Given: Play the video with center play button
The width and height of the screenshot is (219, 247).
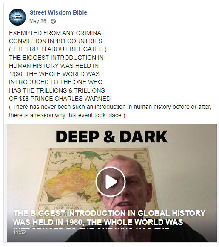Looking at the screenshot, I should tap(111, 182).
